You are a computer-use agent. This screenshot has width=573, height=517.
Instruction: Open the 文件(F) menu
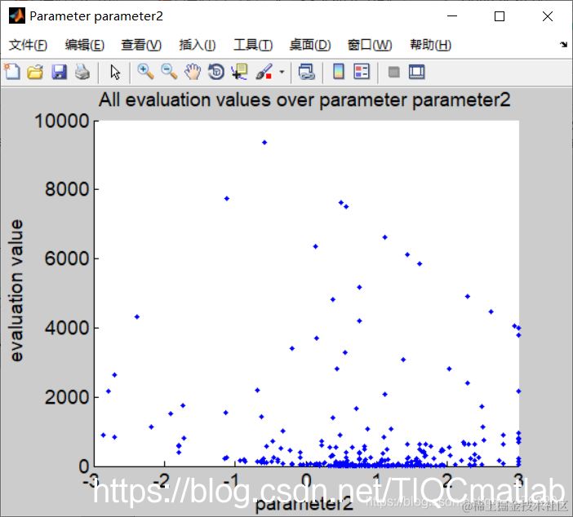(x=28, y=45)
